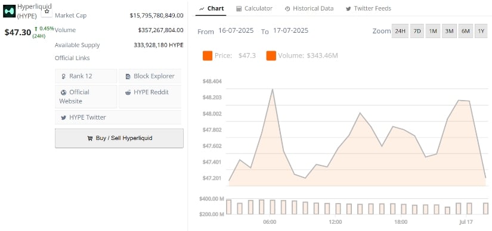Click the chart line icon in Chart tab
Screen dimensions: 492x231
pyautogui.click(x=202, y=9)
